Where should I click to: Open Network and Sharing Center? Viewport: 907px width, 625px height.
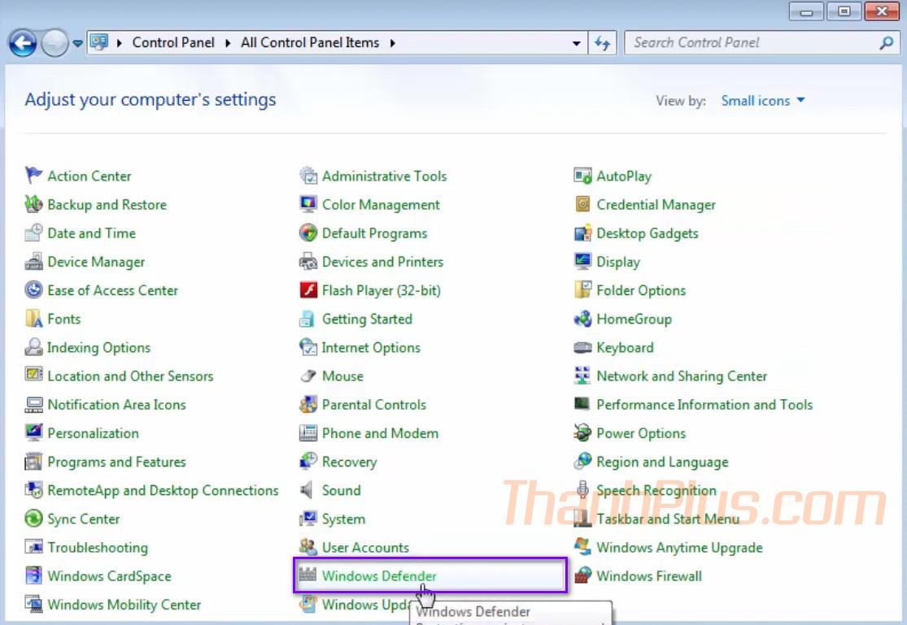click(682, 376)
